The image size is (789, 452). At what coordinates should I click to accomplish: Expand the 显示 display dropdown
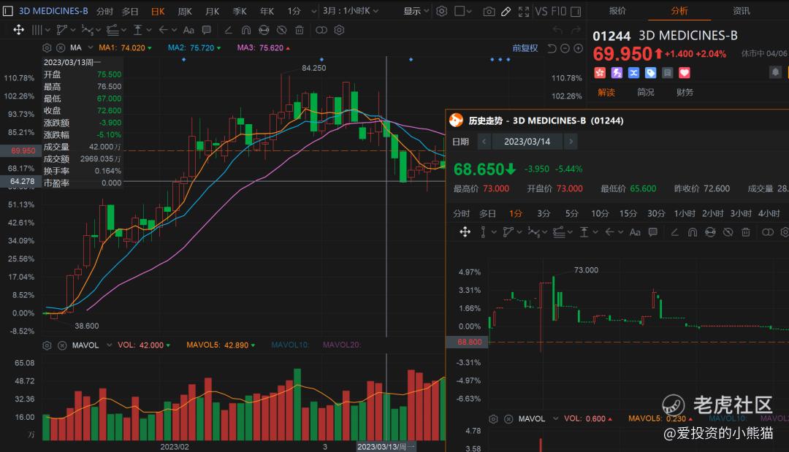[x=416, y=11]
